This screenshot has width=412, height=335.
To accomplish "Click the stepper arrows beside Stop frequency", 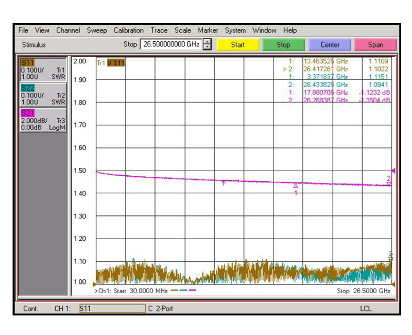I will coord(208,45).
